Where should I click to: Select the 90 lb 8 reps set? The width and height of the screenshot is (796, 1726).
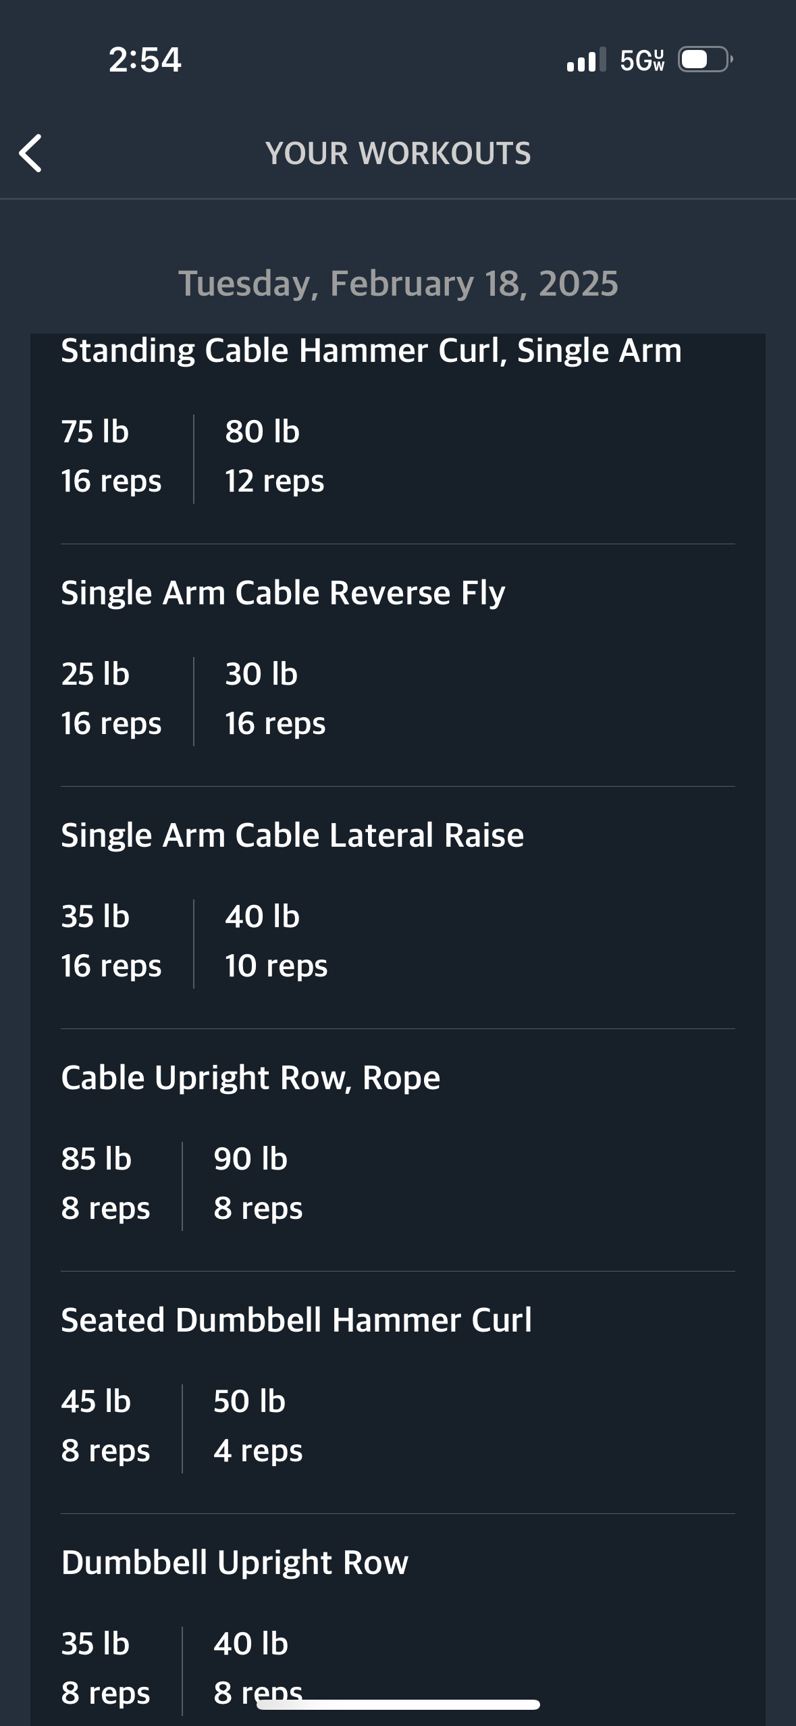coord(258,1184)
